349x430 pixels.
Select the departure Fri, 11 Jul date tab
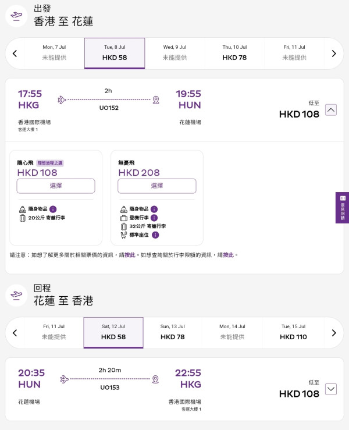pyautogui.click(x=294, y=53)
